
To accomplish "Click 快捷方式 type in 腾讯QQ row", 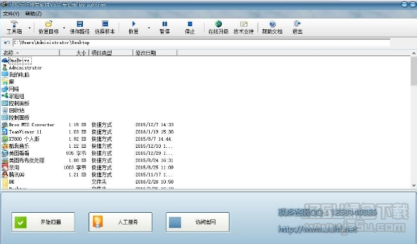I will coord(101,175).
